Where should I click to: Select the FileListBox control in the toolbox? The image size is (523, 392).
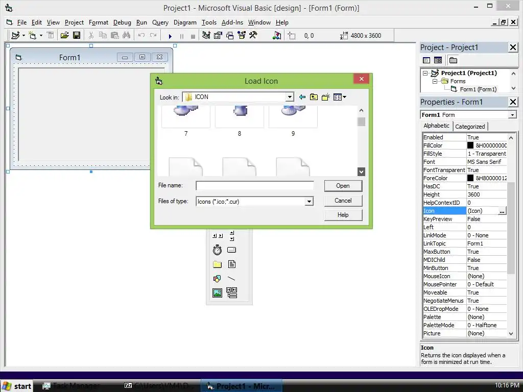pos(231,264)
